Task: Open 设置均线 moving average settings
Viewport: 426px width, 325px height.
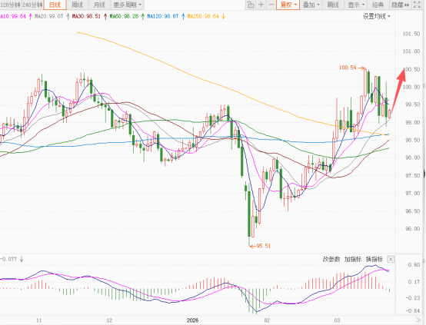Action: pos(377,17)
